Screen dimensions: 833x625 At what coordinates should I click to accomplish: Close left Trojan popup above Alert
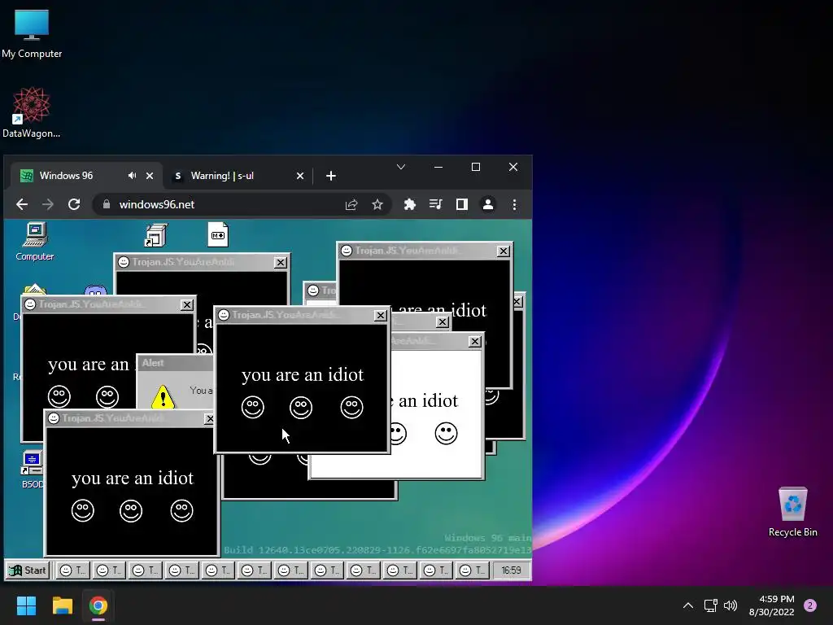click(x=186, y=305)
